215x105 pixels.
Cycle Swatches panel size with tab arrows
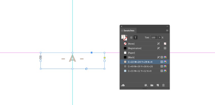point(122,31)
